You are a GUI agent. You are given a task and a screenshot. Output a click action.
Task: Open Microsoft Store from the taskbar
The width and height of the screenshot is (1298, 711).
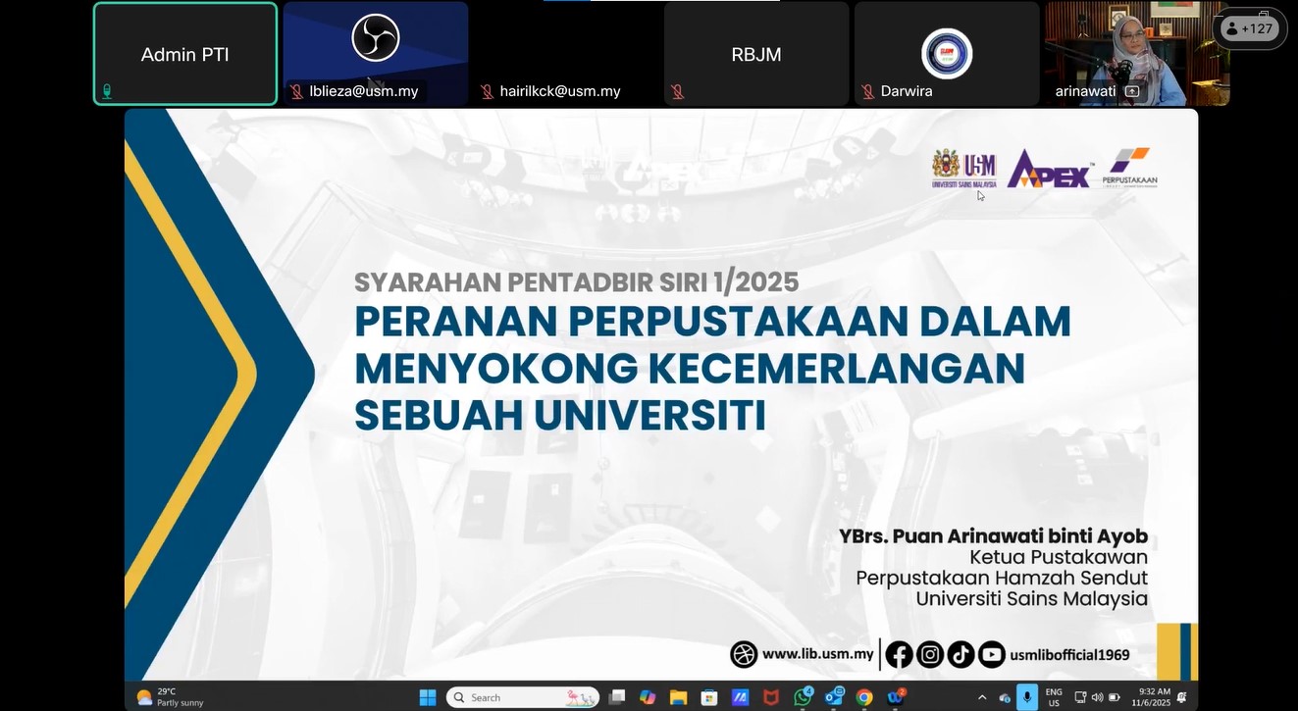pos(708,697)
